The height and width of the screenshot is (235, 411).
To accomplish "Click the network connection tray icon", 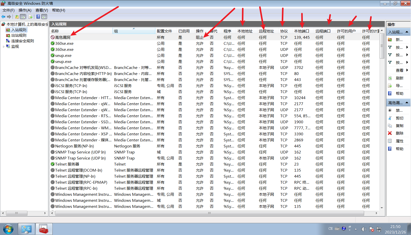I will [379, 229].
